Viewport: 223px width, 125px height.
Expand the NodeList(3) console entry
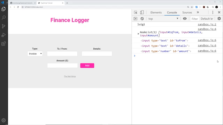tap(138, 34)
